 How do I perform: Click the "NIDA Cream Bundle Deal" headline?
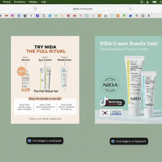pyautogui.click(x=128, y=44)
